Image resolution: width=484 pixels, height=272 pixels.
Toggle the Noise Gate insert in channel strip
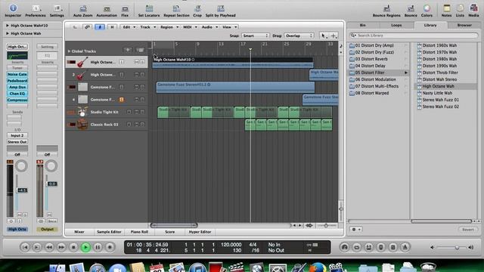coord(17,74)
